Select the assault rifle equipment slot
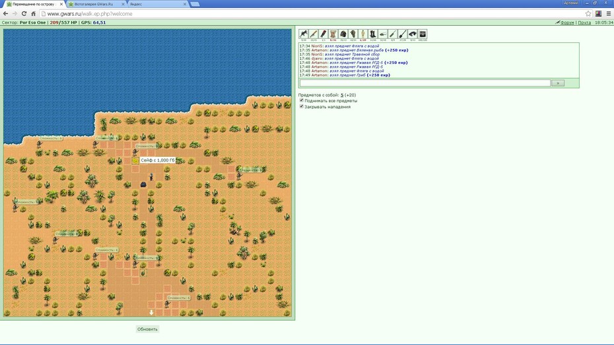Viewport: 614px width, 345px height. pyautogui.click(x=304, y=34)
